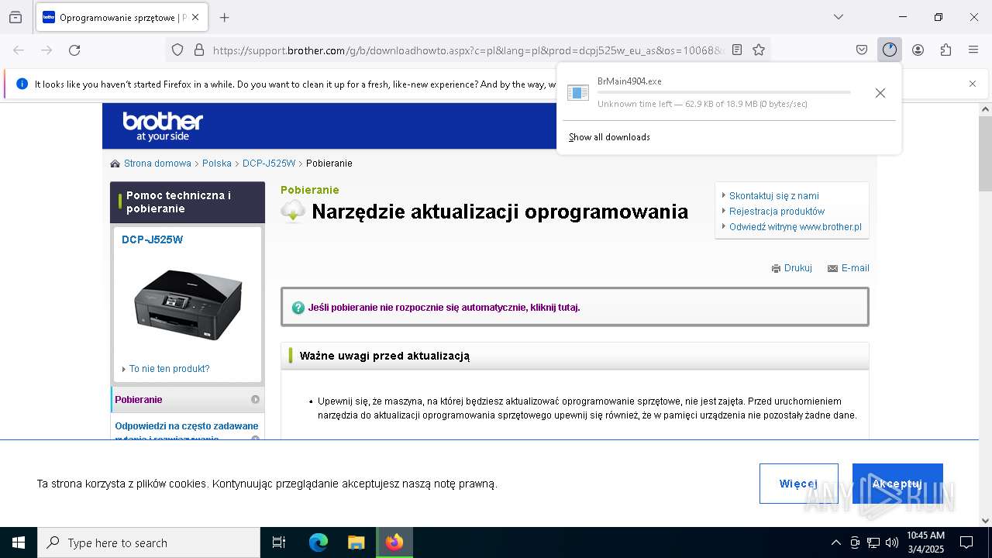This screenshot has width=992, height=558.
Task: Click Jeśli pobieranie nie rozpocznie się link
Action: [x=444, y=308]
